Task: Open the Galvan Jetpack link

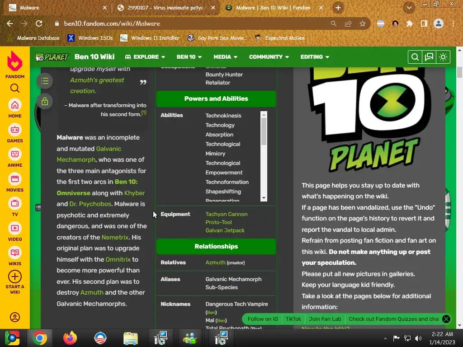Action: pos(225,230)
